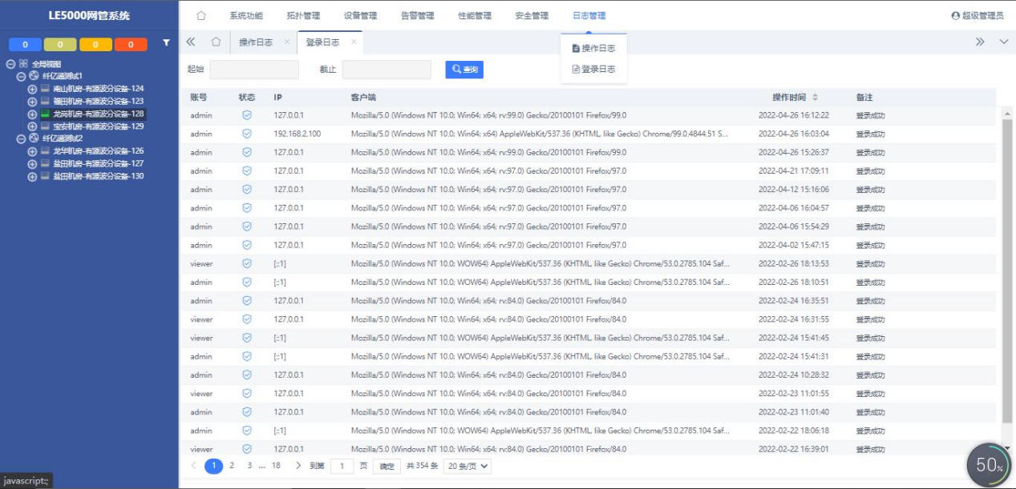Click the home icon in top navigation

pos(201,16)
